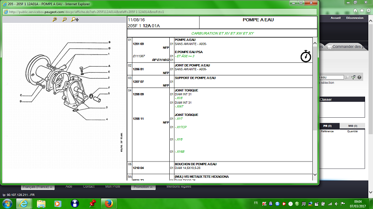Click part reference 1208 11

[138, 119]
